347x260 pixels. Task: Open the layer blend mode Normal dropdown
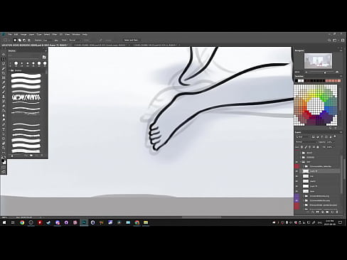pos(306,142)
